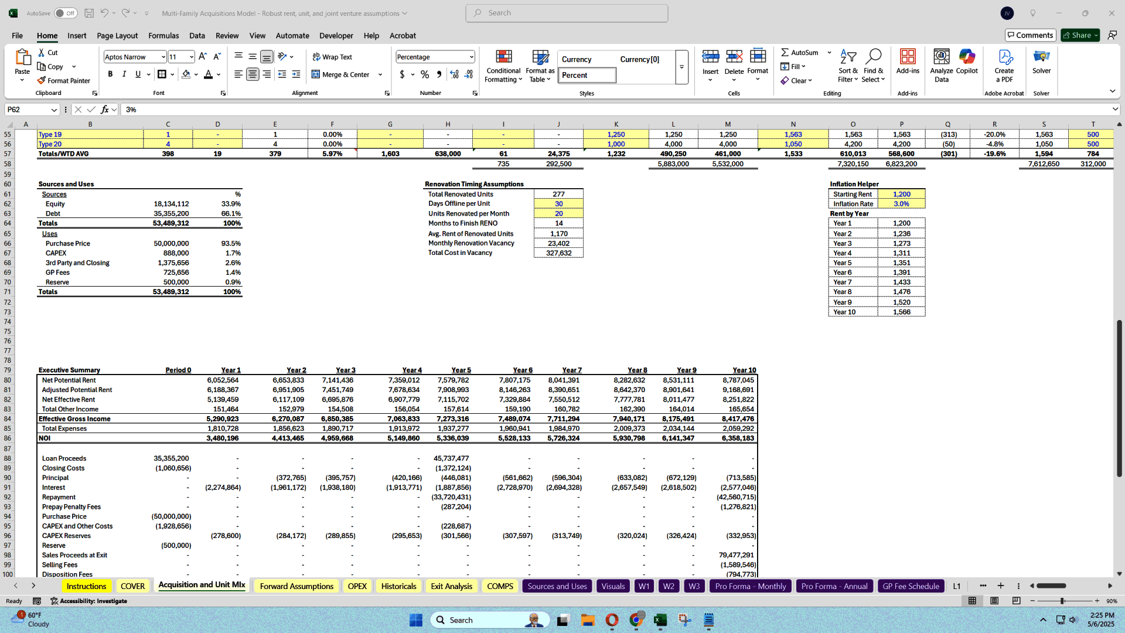This screenshot has height=633, width=1125.
Task: Adjust the zoom slider handle
Action: [1062, 601]
